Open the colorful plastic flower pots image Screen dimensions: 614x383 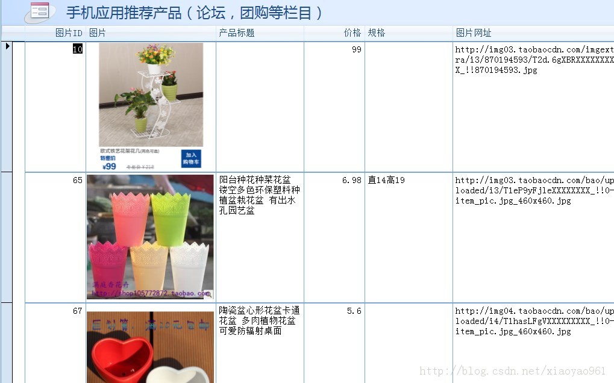pos(150,237)
